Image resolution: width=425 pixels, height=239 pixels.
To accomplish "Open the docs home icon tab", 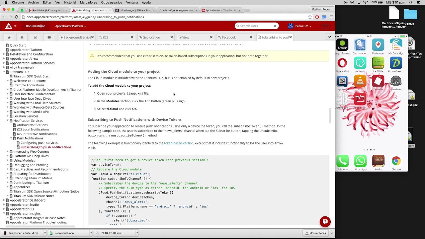I will pos(9,37).
